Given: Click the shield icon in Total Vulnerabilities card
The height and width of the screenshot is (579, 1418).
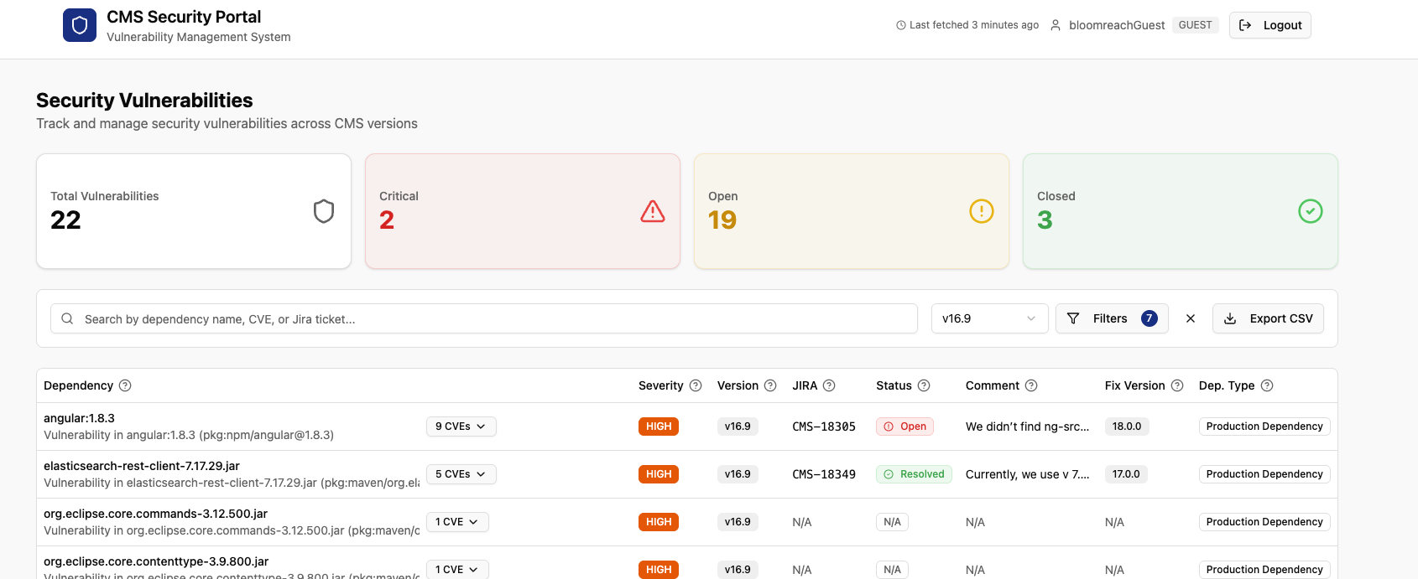Looking at the screenshot, I should point(324,211).
